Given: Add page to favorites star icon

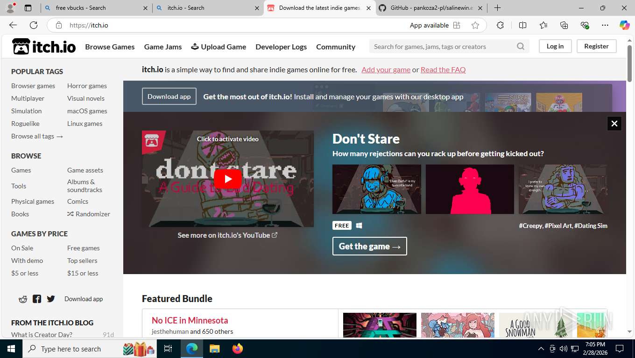Looking at the screenshot, I should click(x=475, y=25).
